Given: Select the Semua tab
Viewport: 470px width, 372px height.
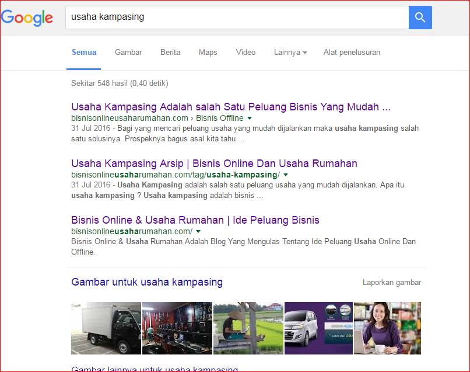Looking at the screenshot, I should click(84, 52).
